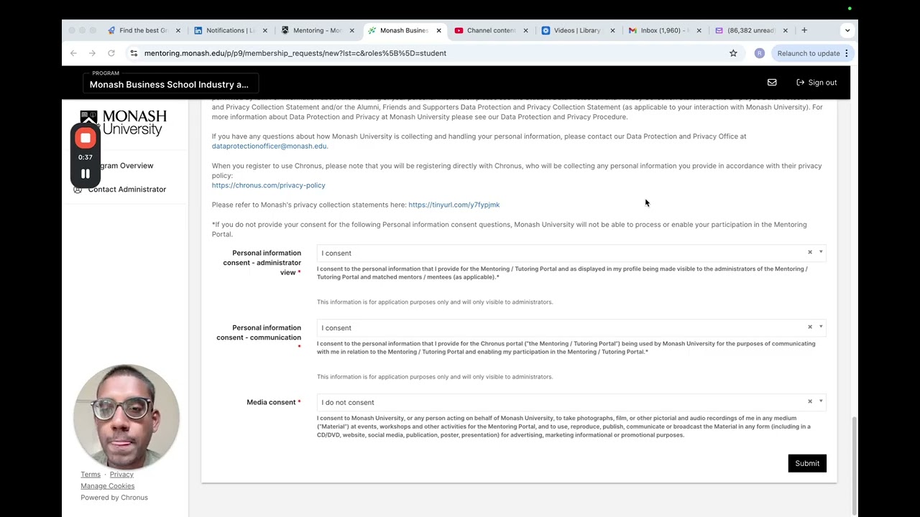Email dataprotectionofficer@monash.edu link
920x517 pixels.
pyautogui.click(x=270, y=146)
